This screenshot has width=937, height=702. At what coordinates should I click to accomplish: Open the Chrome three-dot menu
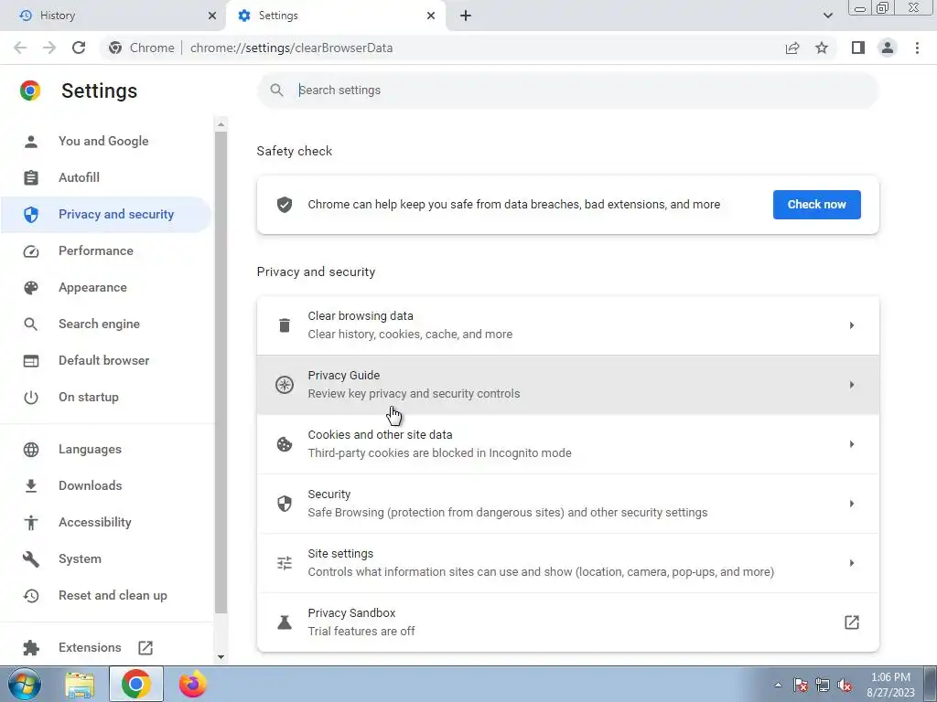(917, 48)
